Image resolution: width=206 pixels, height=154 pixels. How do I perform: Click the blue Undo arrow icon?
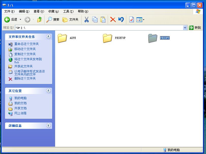[x=121, y=20]
